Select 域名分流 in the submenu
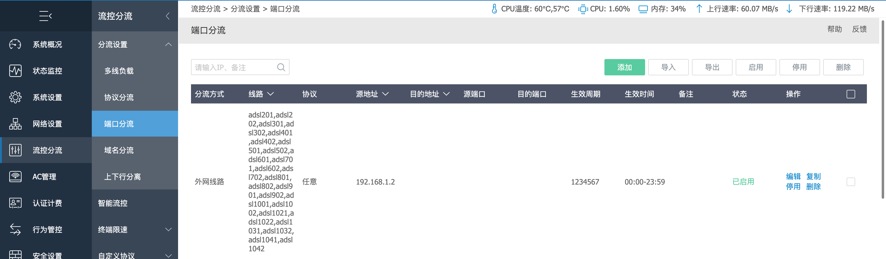 click(x=119, y=150)
